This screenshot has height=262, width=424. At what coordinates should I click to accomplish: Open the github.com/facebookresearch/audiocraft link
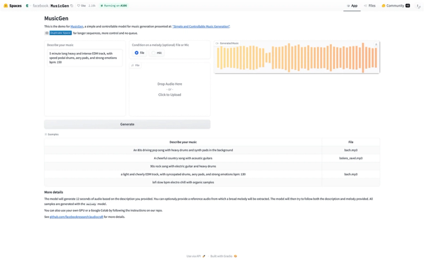click(76, 217)
